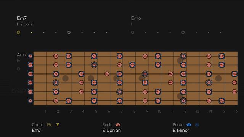Select the Em7 chord heading at top
Screen dimensions: 244x137
pyautogui.click(x=22, y=18)
